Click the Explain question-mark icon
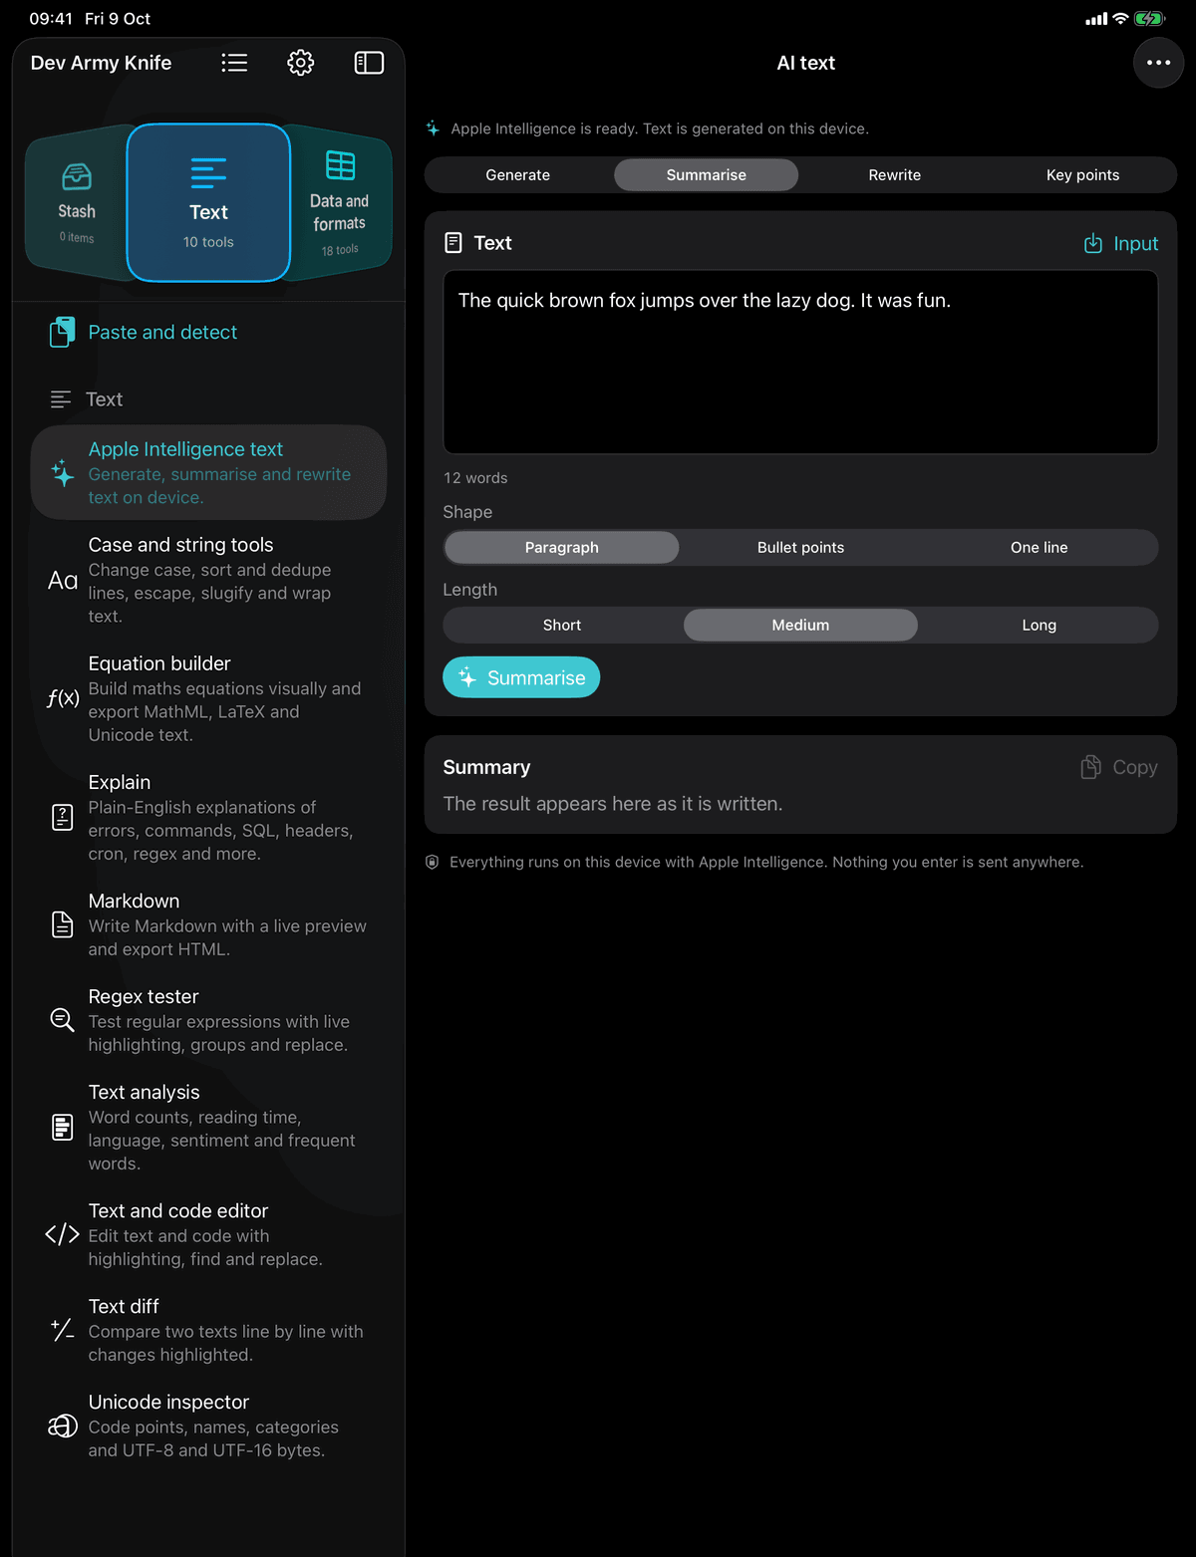 [x=62, y=818]
